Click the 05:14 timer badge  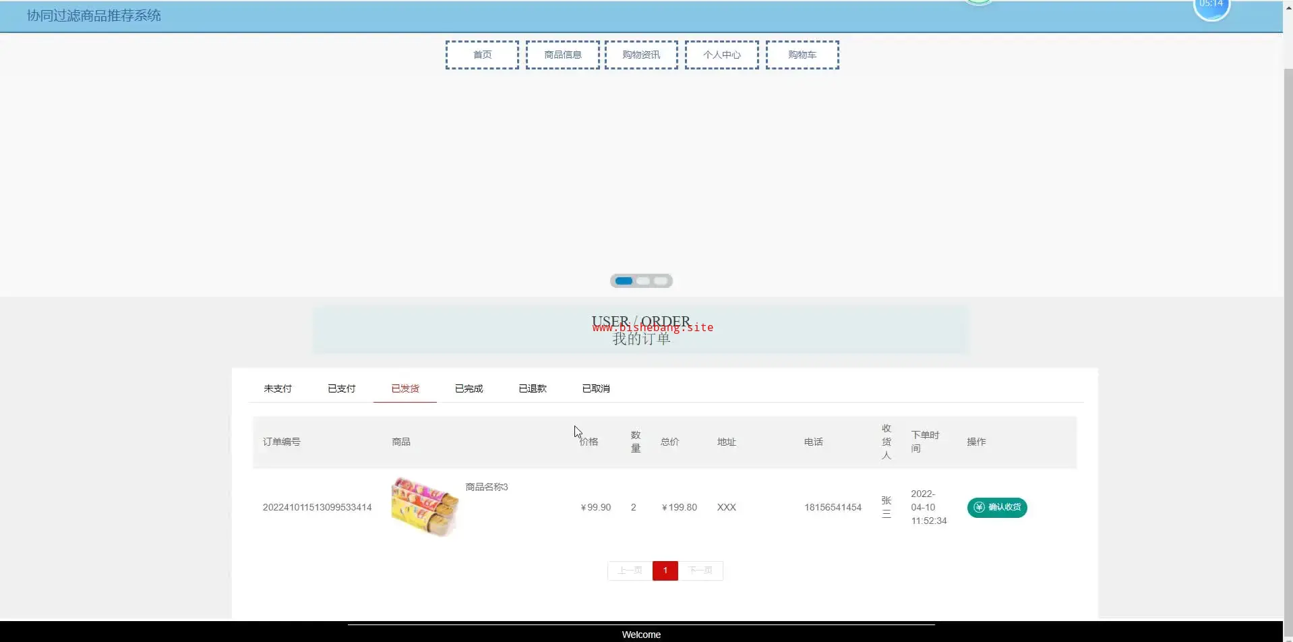click(1211, 5)
